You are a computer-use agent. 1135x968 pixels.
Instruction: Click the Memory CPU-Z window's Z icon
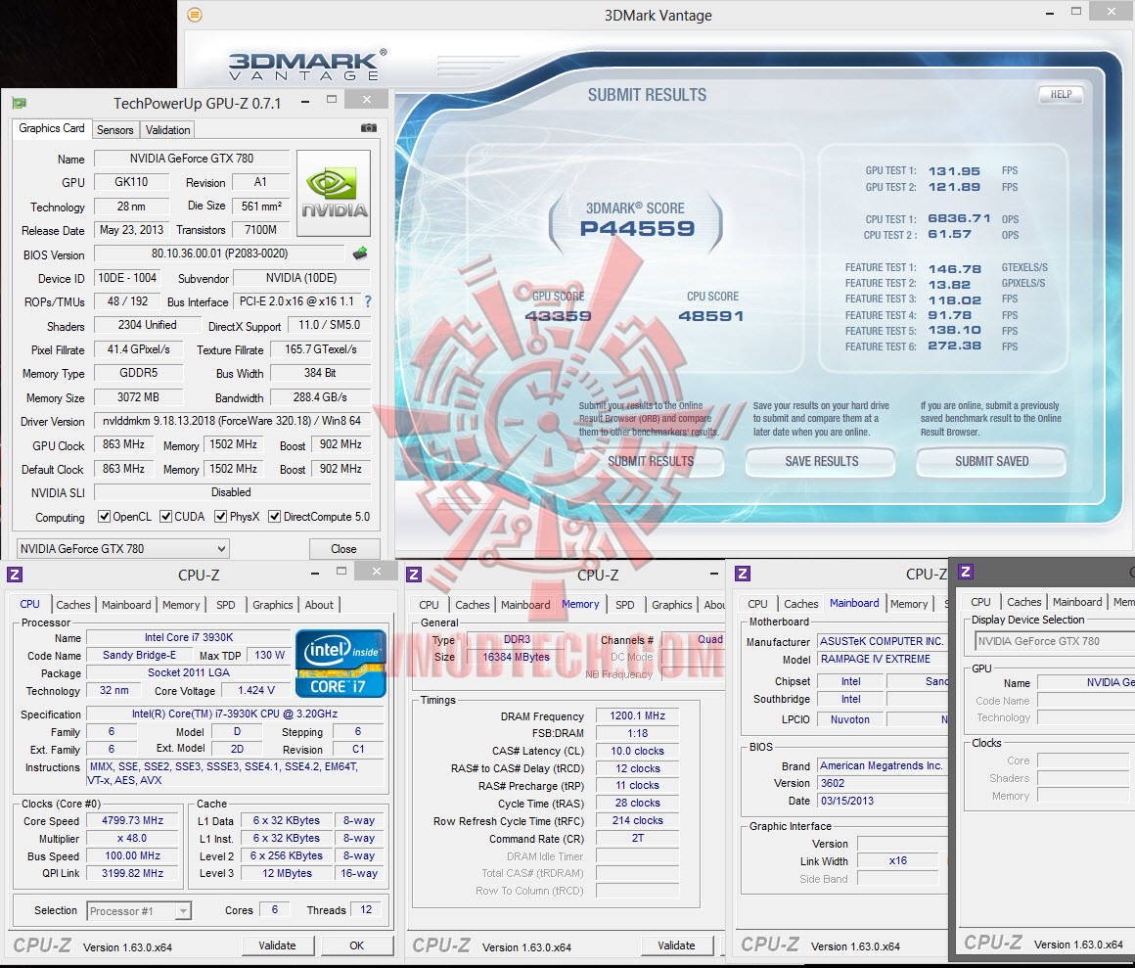[x=414, y=575]
